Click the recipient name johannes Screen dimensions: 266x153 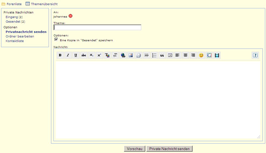[x=60, y=16]
